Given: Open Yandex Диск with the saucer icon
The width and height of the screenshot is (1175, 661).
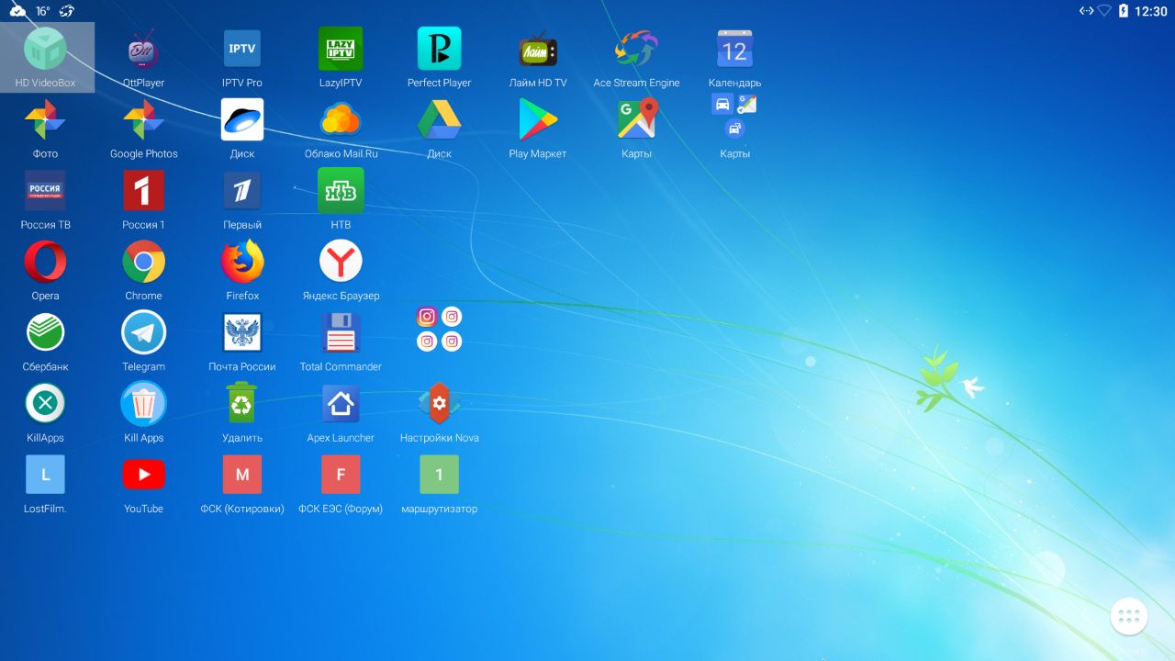Looking at the screenshot, I should point(242,119).
